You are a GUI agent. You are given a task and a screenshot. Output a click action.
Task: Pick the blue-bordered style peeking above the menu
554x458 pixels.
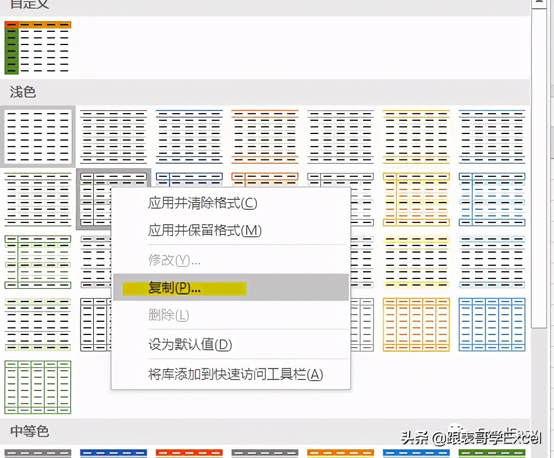point(189,180)
